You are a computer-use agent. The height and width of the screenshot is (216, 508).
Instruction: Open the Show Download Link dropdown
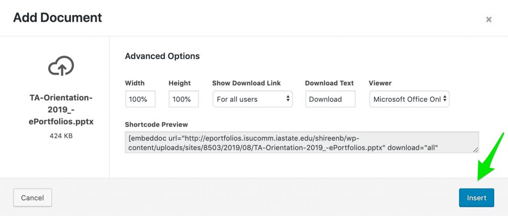[253, 99]
